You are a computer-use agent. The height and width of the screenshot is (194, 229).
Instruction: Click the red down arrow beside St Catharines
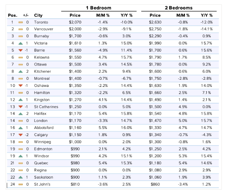(21, 107)
